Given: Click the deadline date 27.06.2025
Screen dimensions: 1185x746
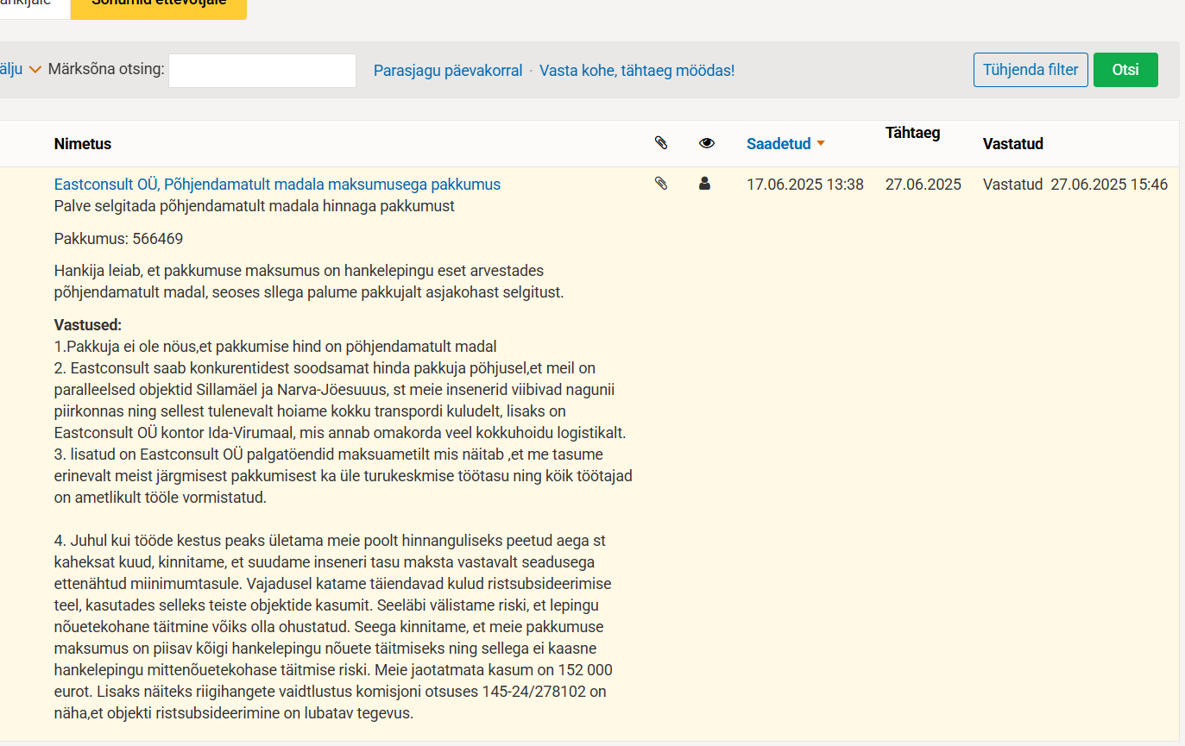Looking at the screenshot, I should pyautogui.click(x=923, y=185).
